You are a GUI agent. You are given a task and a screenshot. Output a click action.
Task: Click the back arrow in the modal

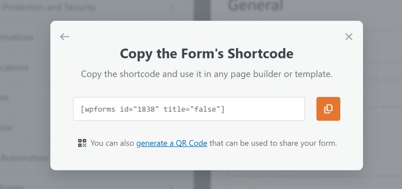pyautogui.click(x=65, y=37)
